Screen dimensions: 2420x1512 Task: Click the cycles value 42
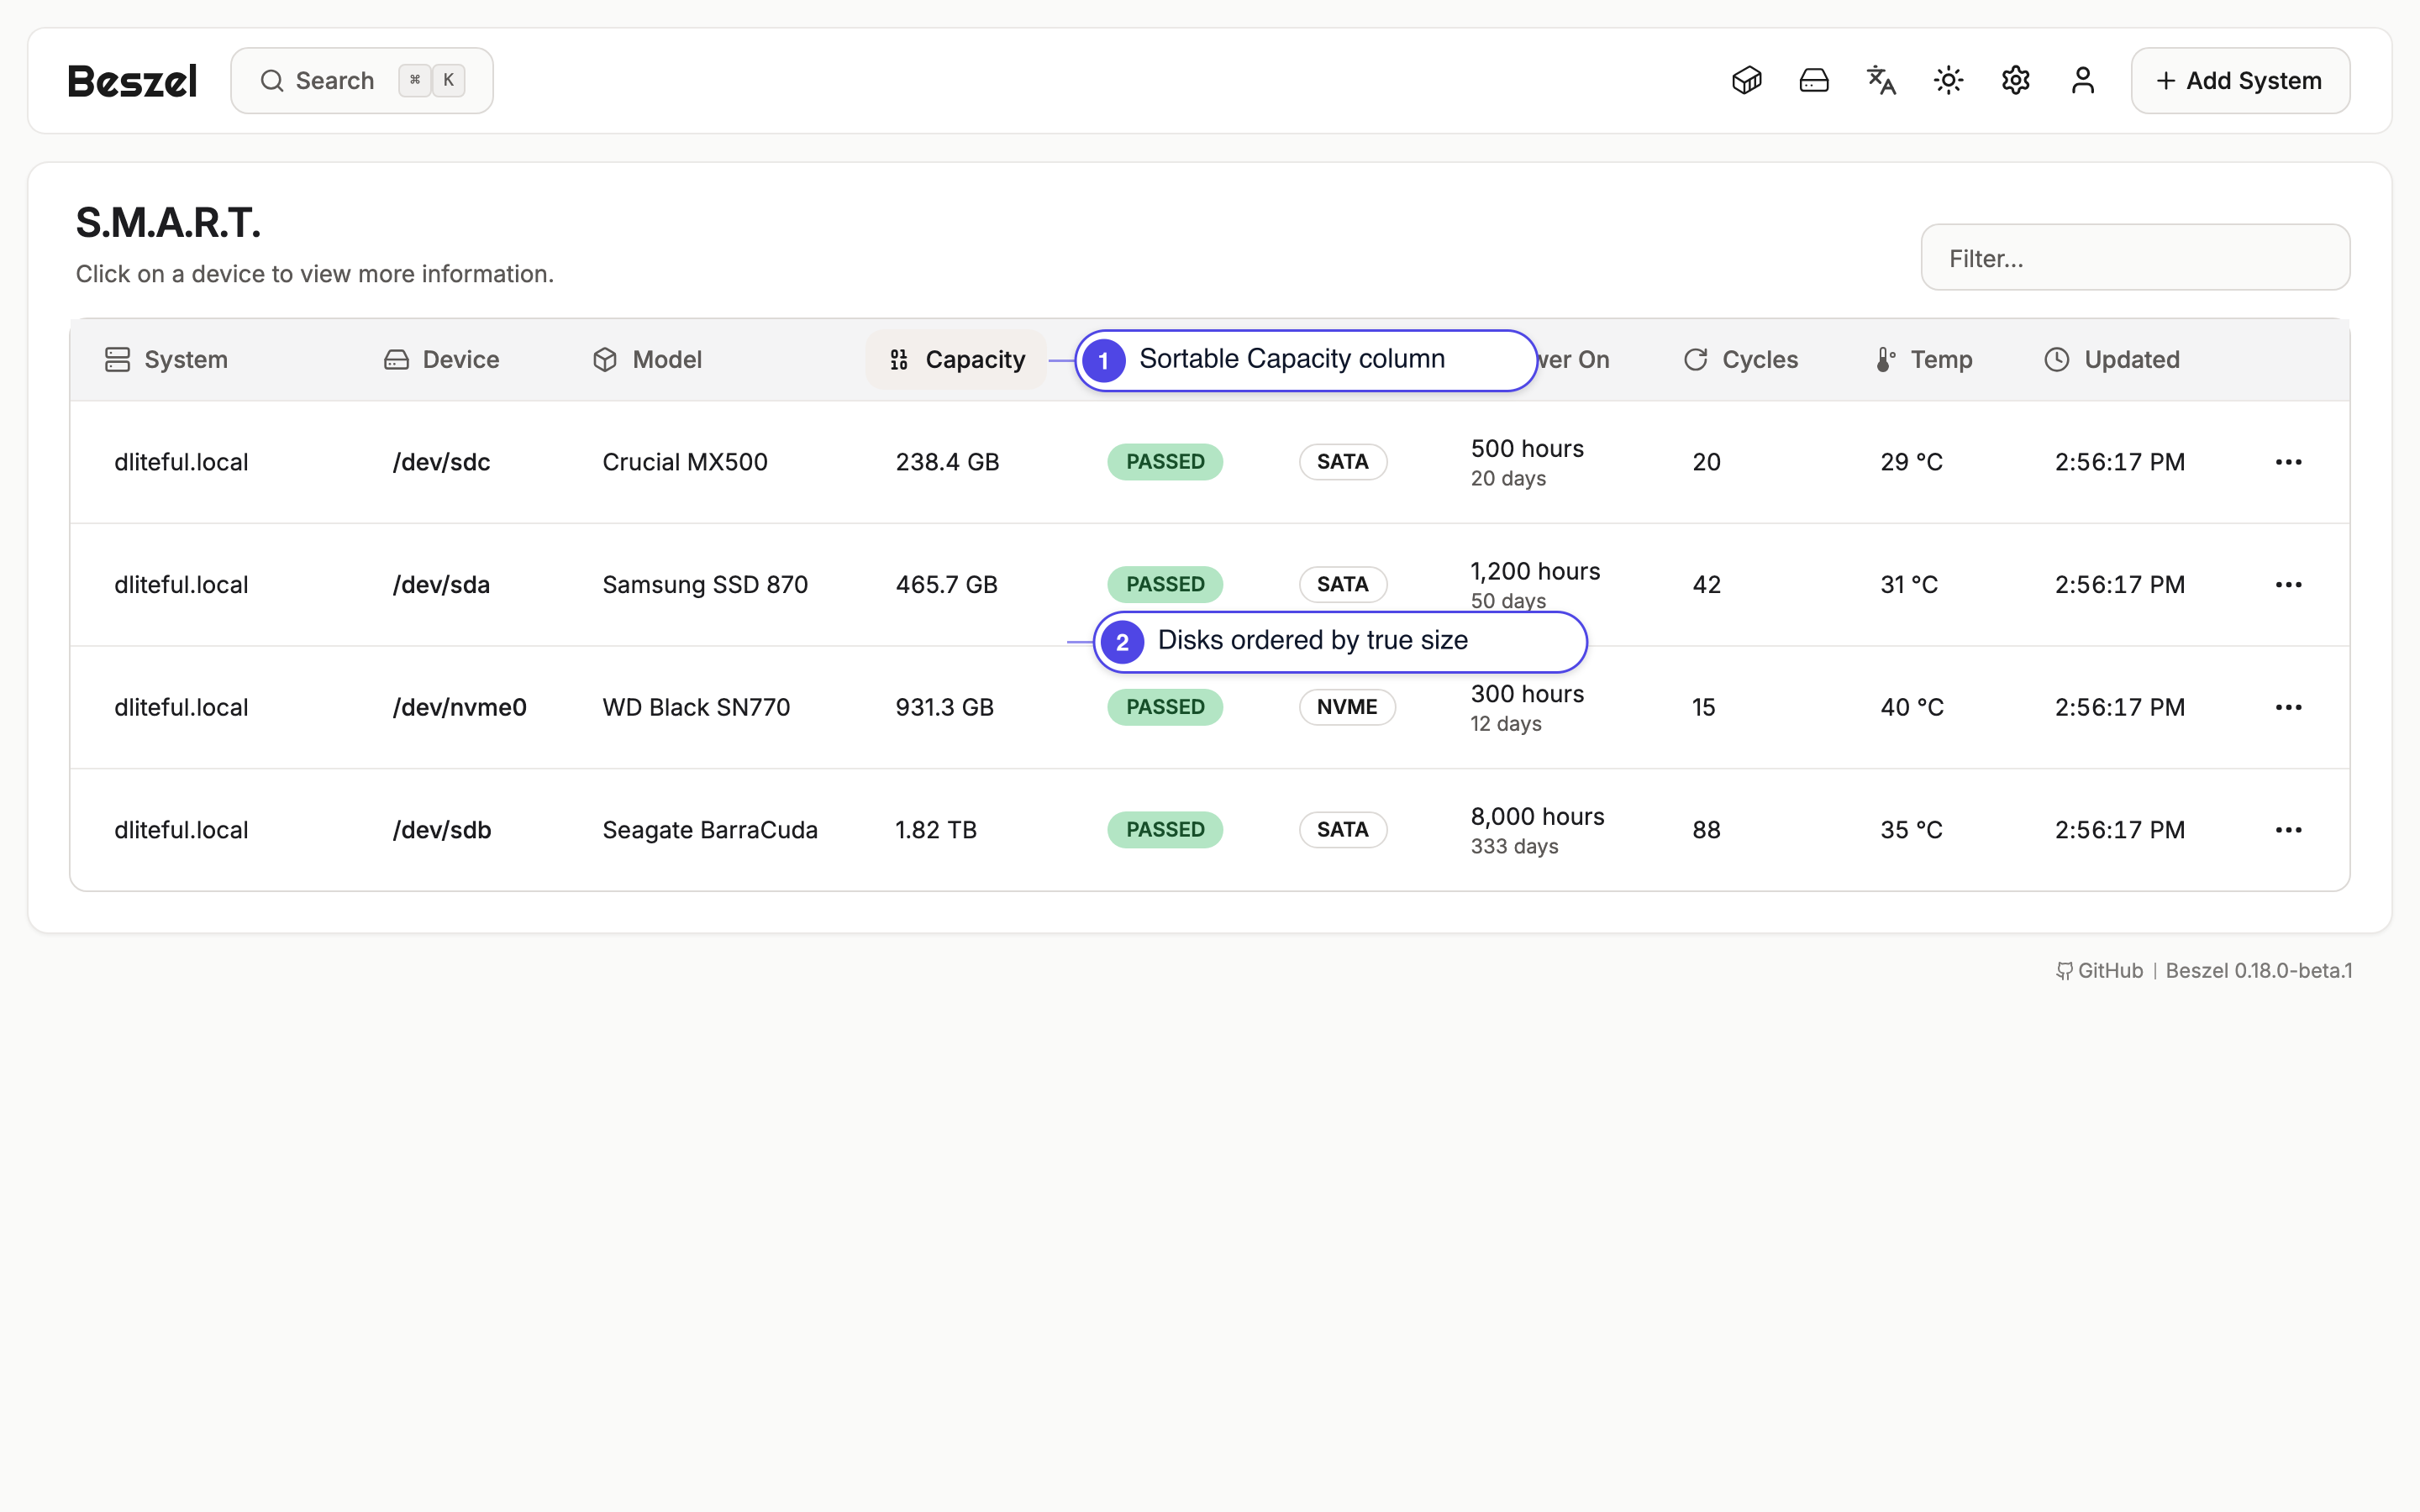pyautogui.click(x=1706, y=585)
